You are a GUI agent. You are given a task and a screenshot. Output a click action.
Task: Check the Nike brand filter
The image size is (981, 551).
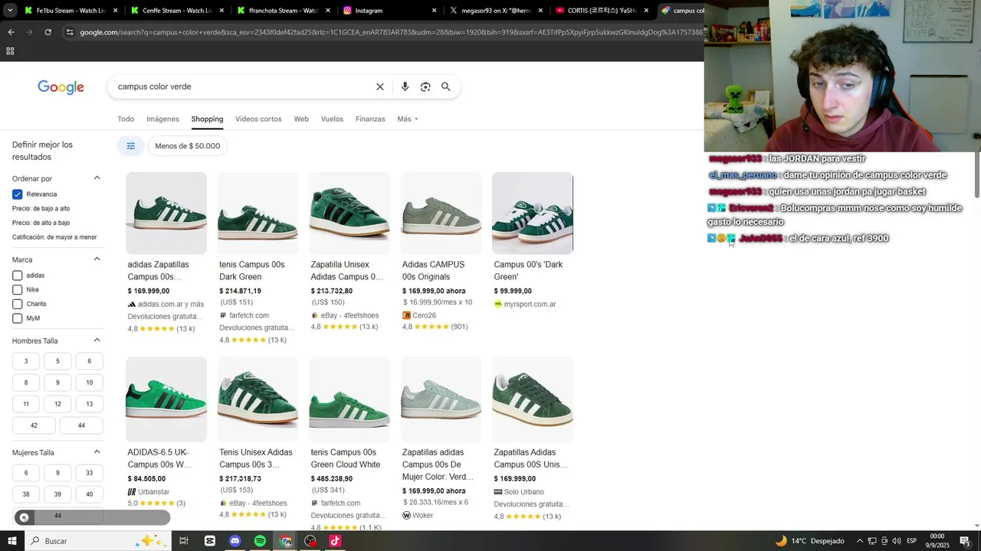(x=18, y=290)
